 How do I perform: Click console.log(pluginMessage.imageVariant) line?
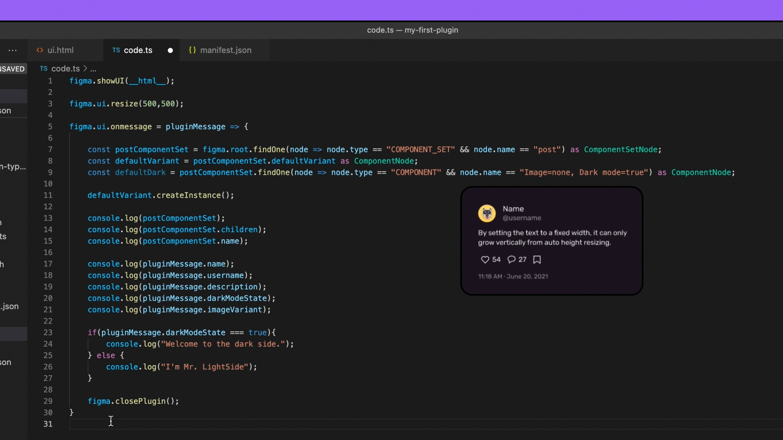(179, 310)
